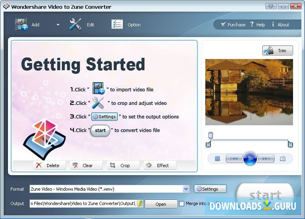Click the Effect button
Image resolution: width=305 pixels, height=219 pixels.
(160, 166)
